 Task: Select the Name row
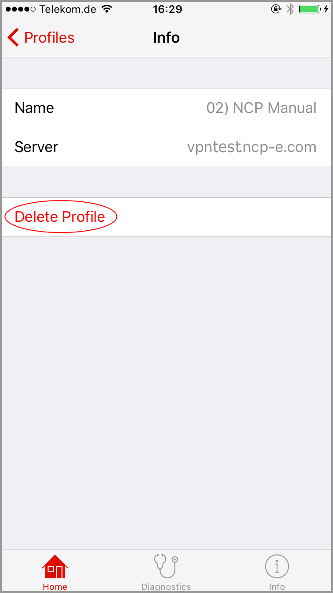coord(166,108)
